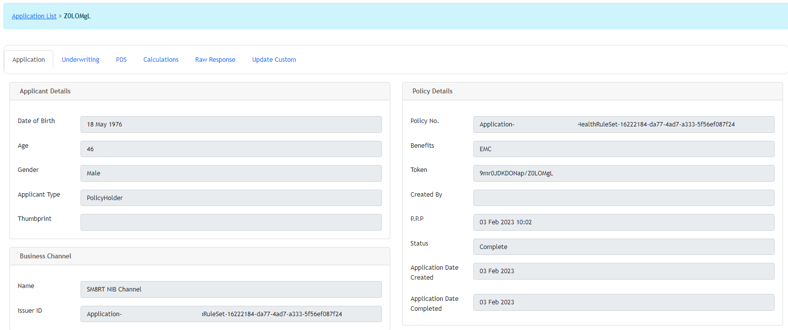The height and width of the screenshot is (330, 788).
Task: Select the Token field
Action: tap(623, 173)
